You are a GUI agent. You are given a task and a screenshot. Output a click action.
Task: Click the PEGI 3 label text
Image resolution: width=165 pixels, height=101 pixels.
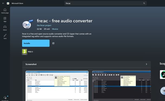(x=30, y=52)
